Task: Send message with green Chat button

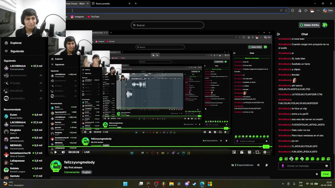Action: click(x=326, y=174)
